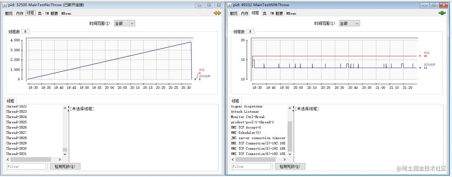Open VM 概要 tab in MainTestWithThrow window
Viewport: 452px width, 177px height.
pos(276,13)
